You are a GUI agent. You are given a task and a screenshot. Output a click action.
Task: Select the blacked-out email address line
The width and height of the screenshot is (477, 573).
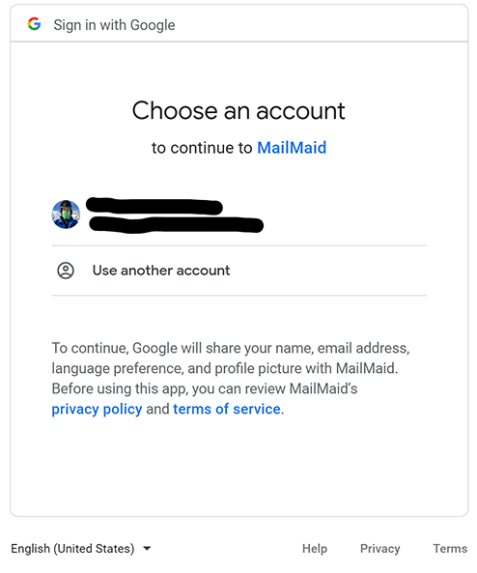pyautogui.click(x=176, y=224)
